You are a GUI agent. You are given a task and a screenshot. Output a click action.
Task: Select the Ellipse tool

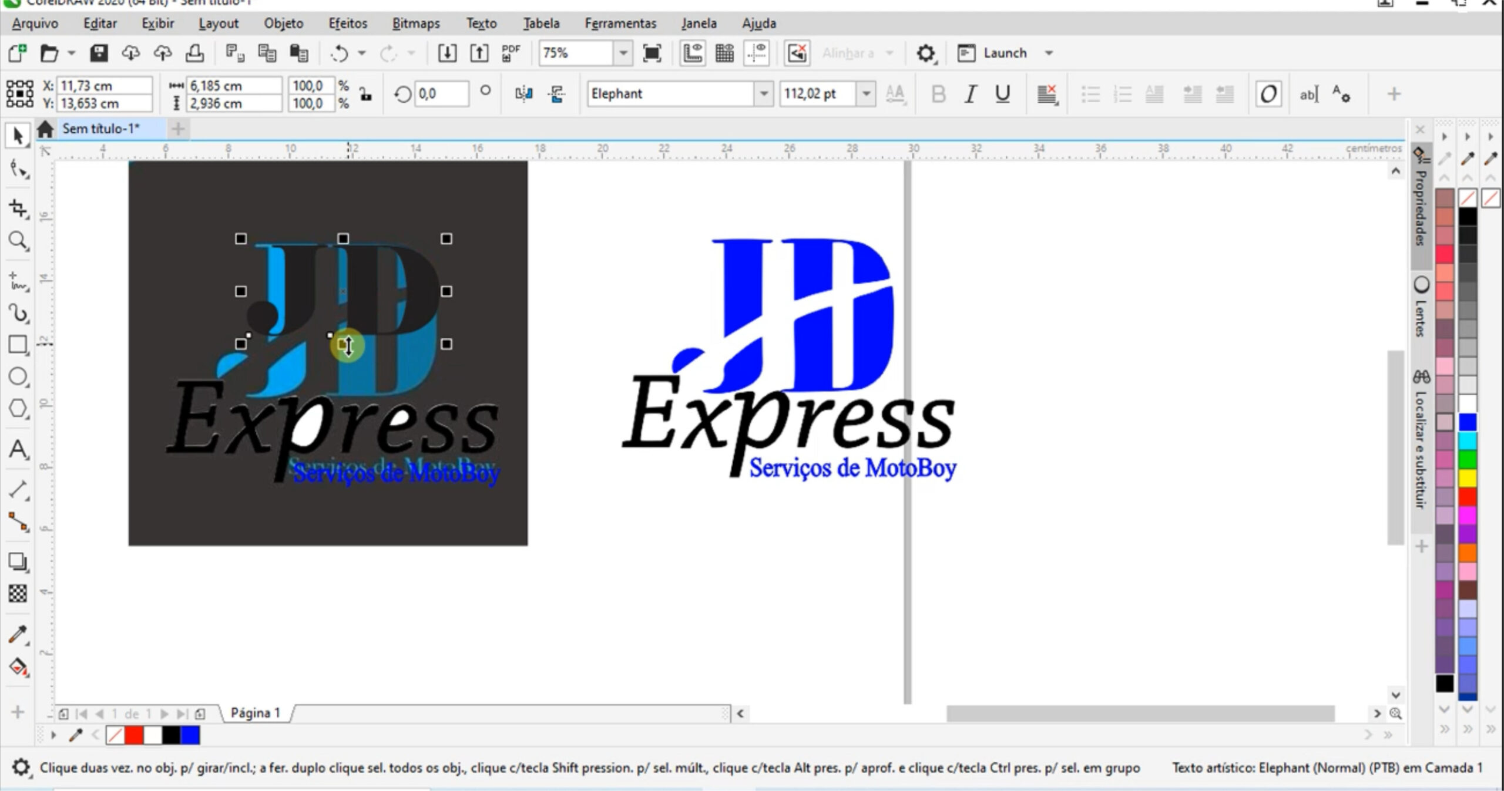tap(18, 376)
